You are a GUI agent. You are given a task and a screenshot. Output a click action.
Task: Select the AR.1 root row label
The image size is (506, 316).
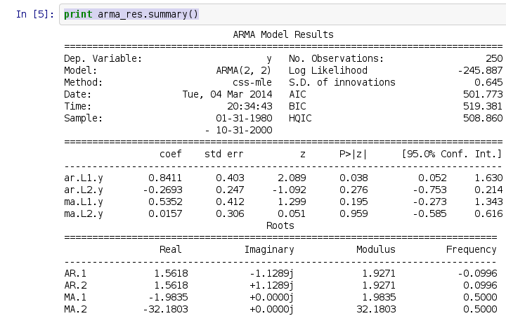tap(74, 273)
